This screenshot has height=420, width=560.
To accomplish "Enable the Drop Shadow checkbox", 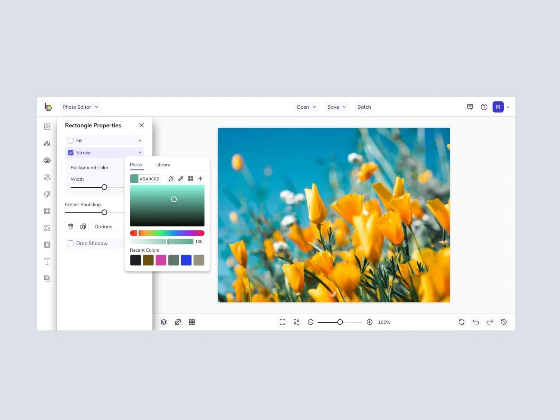I will click(x=71, y=243).
